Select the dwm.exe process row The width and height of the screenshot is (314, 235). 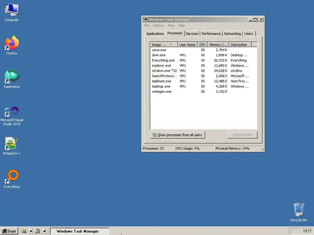coord(204,55)
